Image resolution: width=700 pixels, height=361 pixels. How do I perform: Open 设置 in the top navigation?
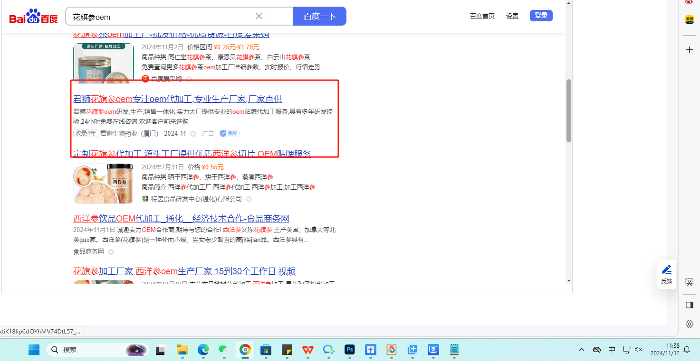coord(512,16)
